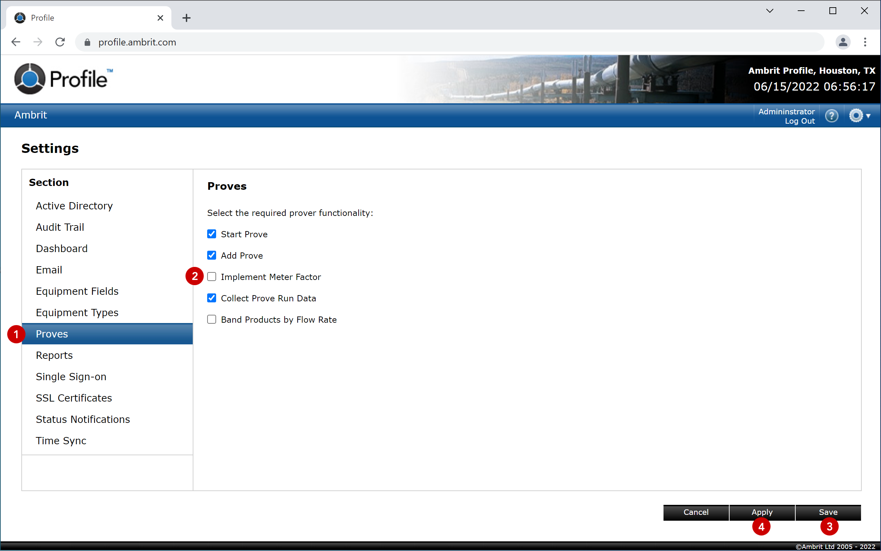Open the Equipment Types section
881x551 pixels.
pyautogui.click(x=77, y=313)
